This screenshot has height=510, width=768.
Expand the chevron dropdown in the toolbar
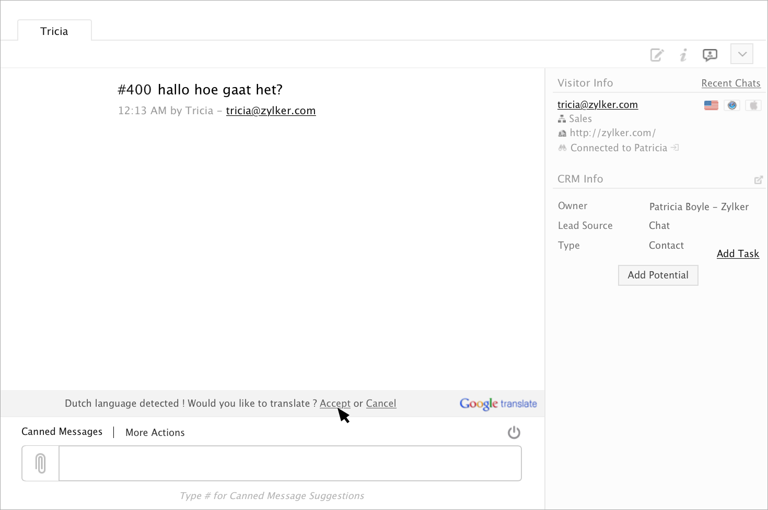pyautogui.click(x=742, y=54)
